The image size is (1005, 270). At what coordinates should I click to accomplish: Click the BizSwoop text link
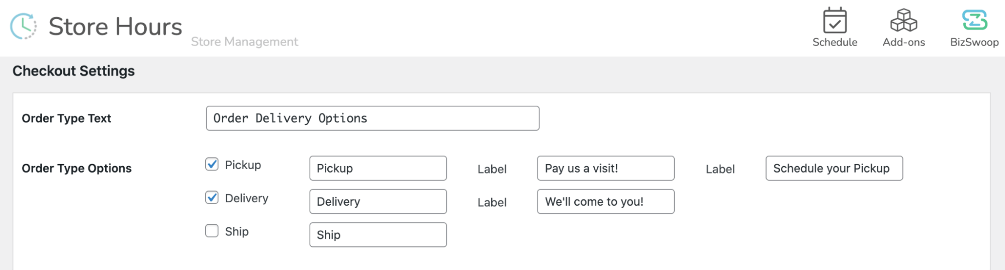pyautogui.click(x=974, y=42)
